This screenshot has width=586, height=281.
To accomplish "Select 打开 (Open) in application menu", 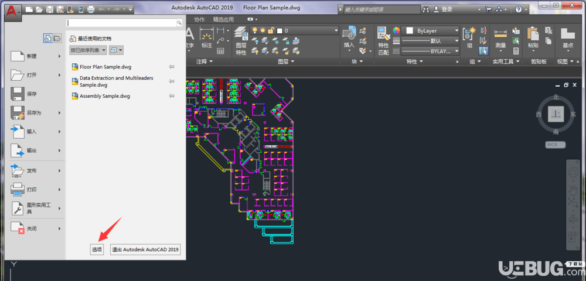I will pyautogui.click(x=36, y=75).
